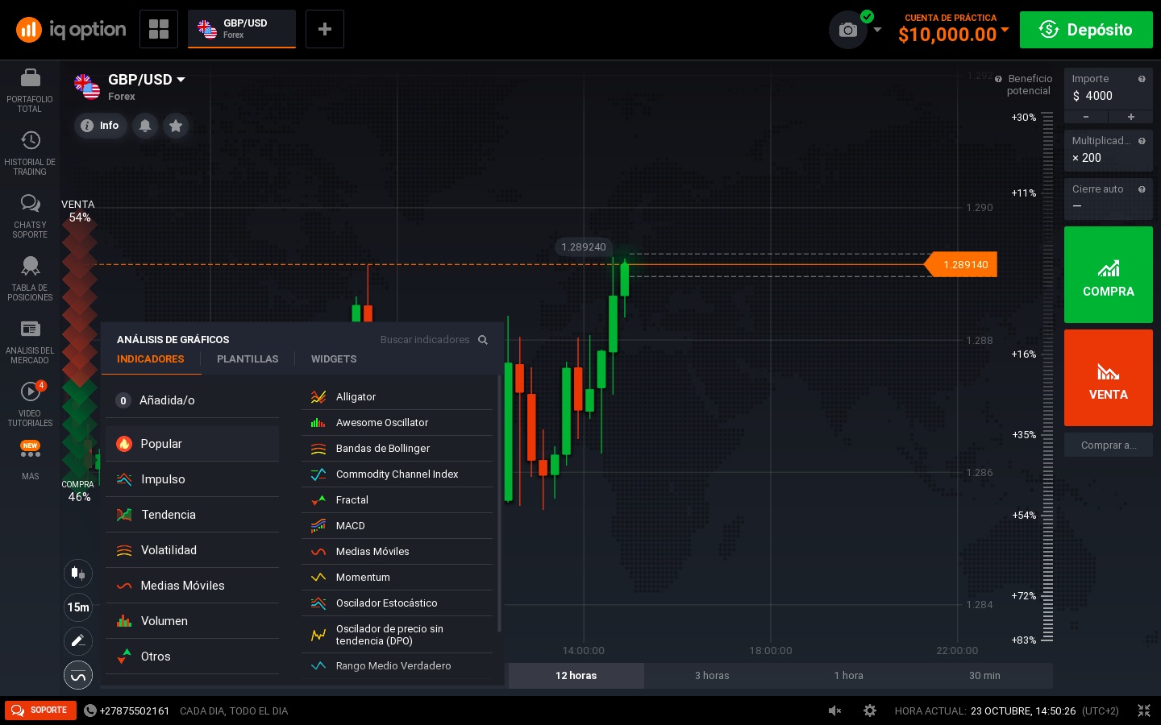Decrease amount with minus stepper
The image size is (1161, 725).
pos(1086,117)
